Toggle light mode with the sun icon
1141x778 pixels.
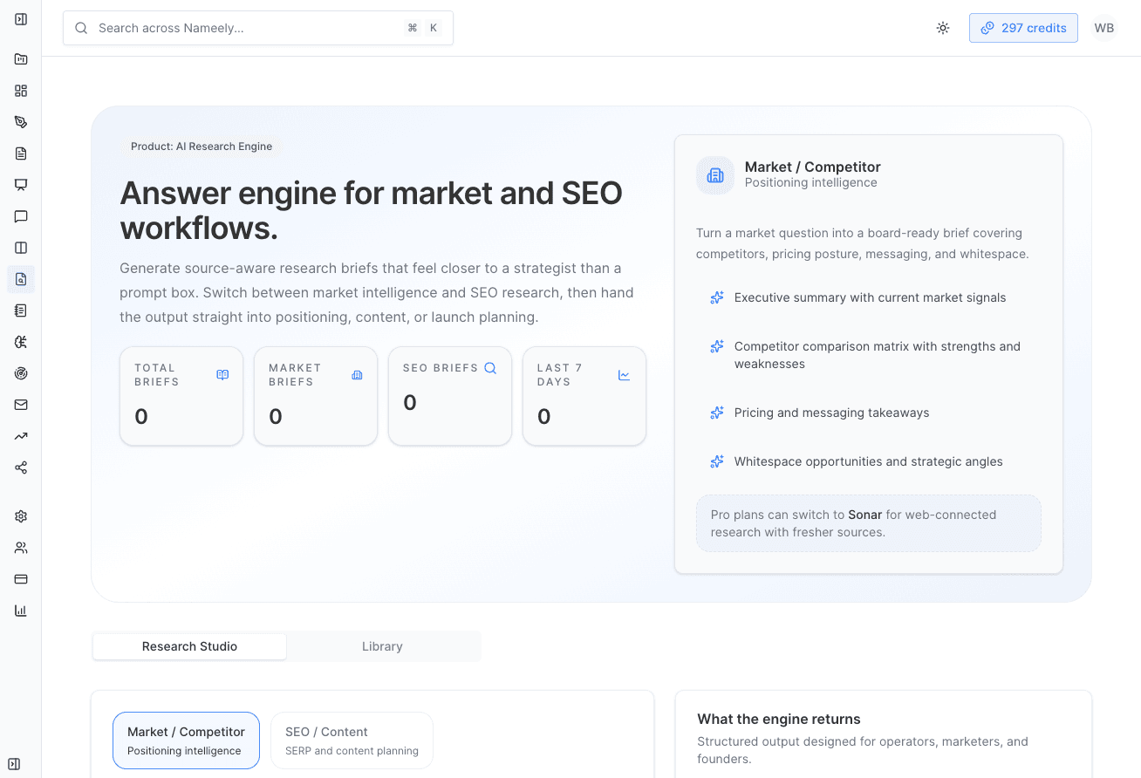click(x=943, y=27)
